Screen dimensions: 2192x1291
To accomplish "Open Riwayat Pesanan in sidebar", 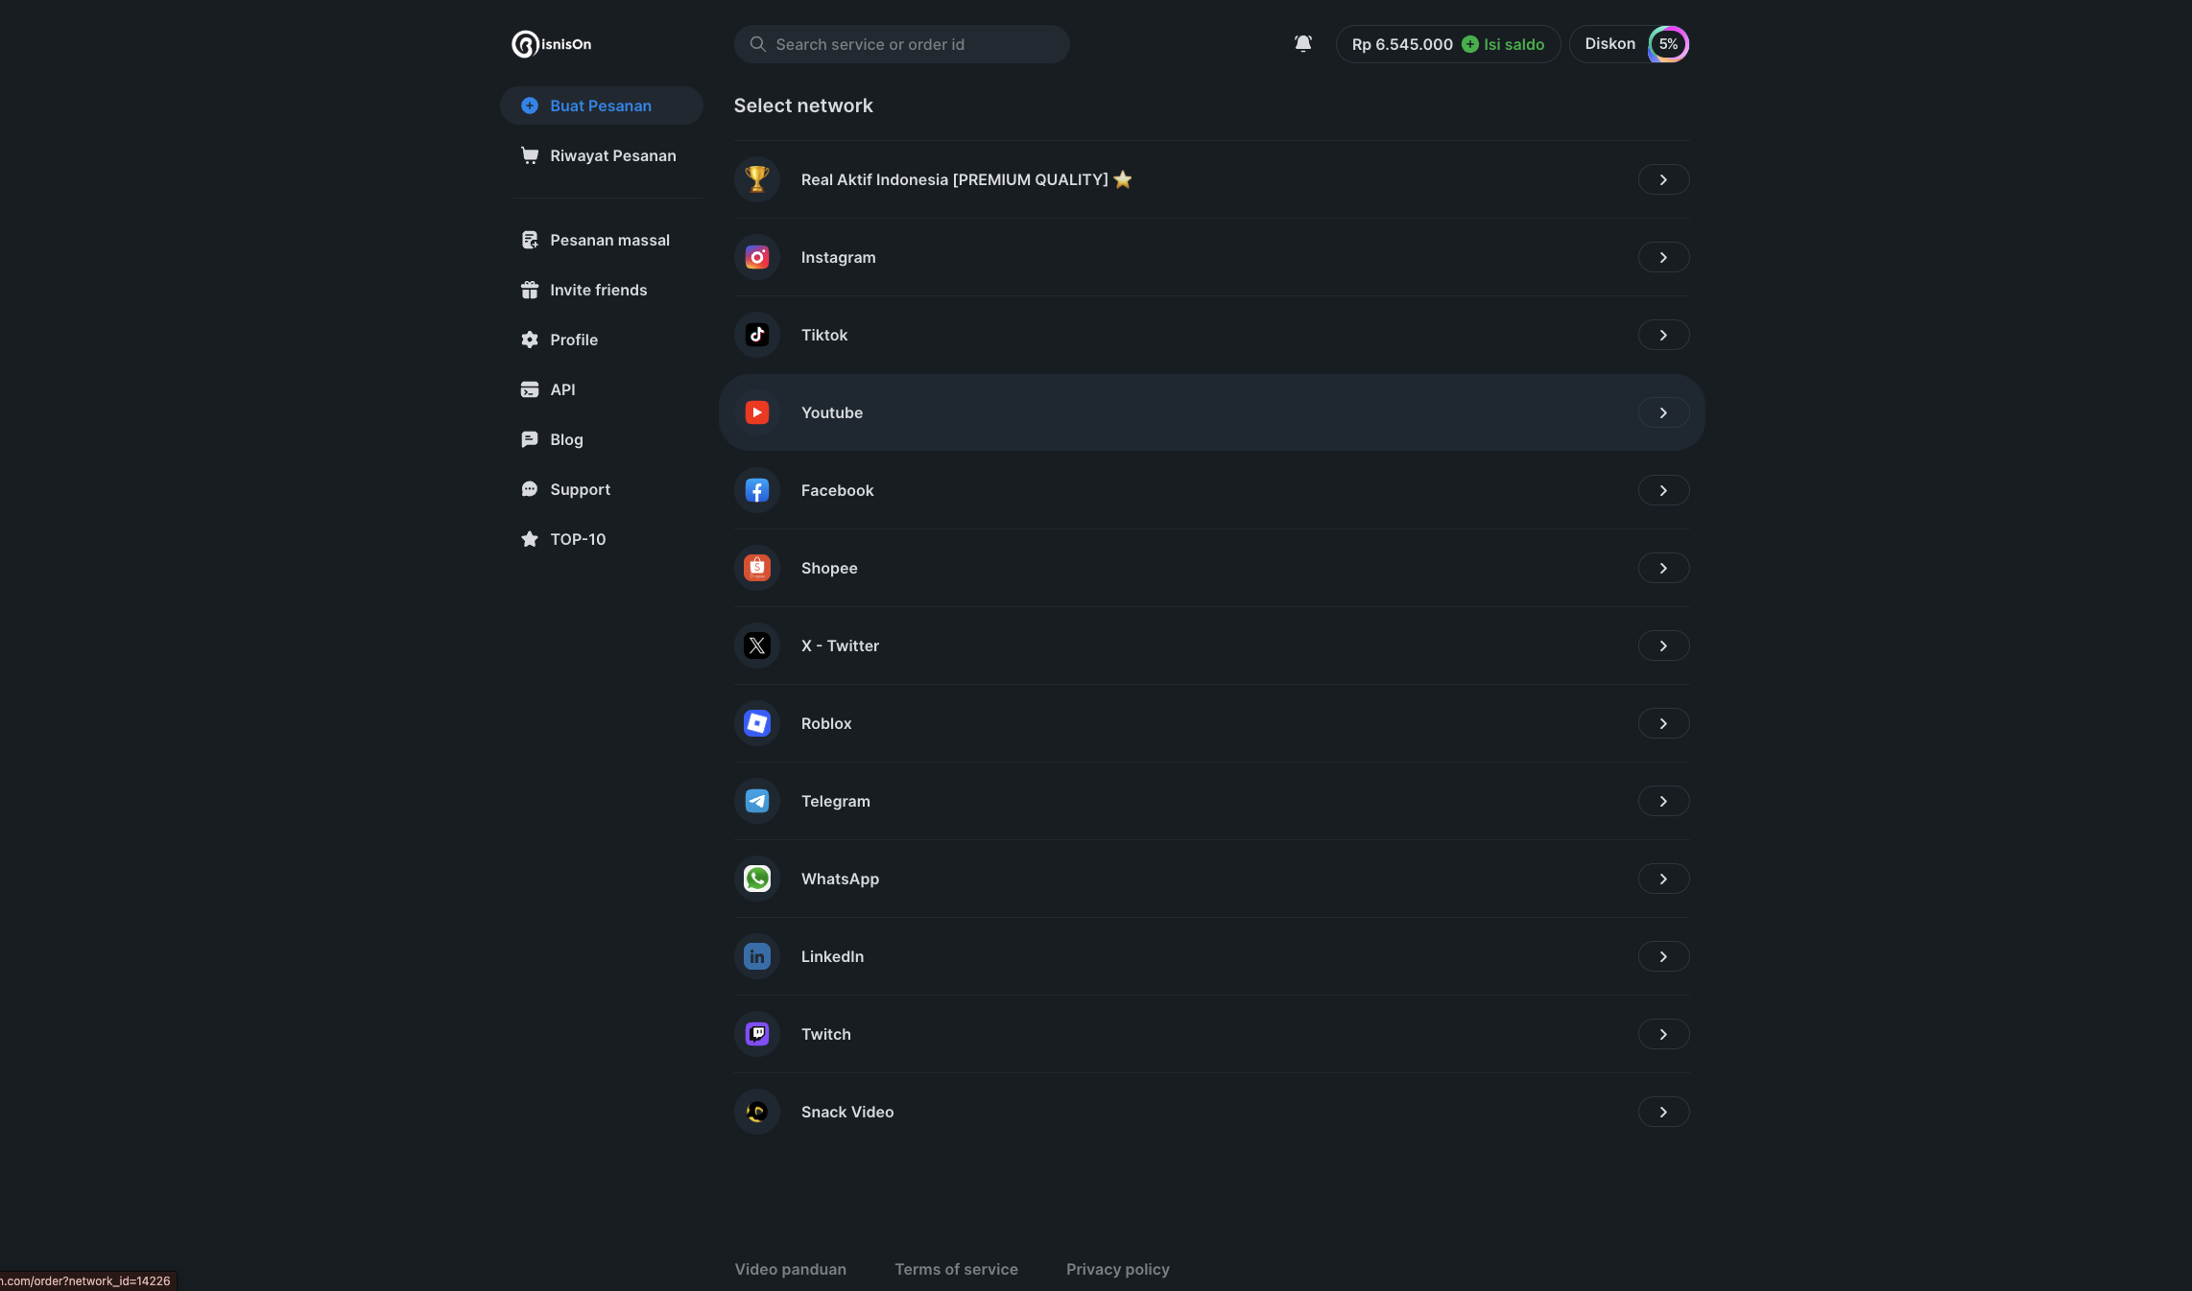I will pos(612,155).
